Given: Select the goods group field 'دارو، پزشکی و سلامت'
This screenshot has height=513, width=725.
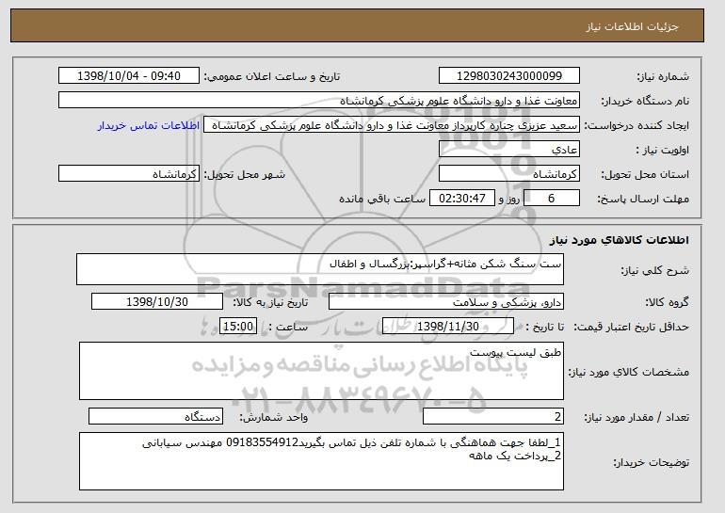Looking at the screenshot, I should (x=446, y=302).
